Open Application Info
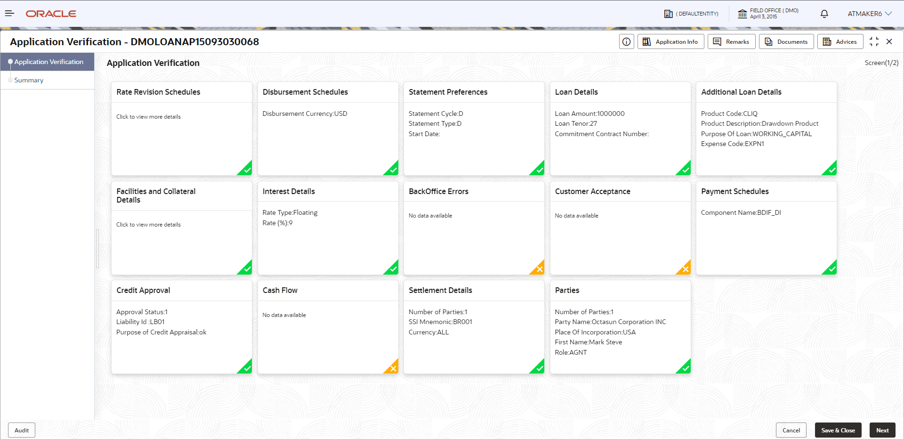Image resolution: width=904 pixels, height=439 pixels. pyautogui.click(x=671, y=41)
